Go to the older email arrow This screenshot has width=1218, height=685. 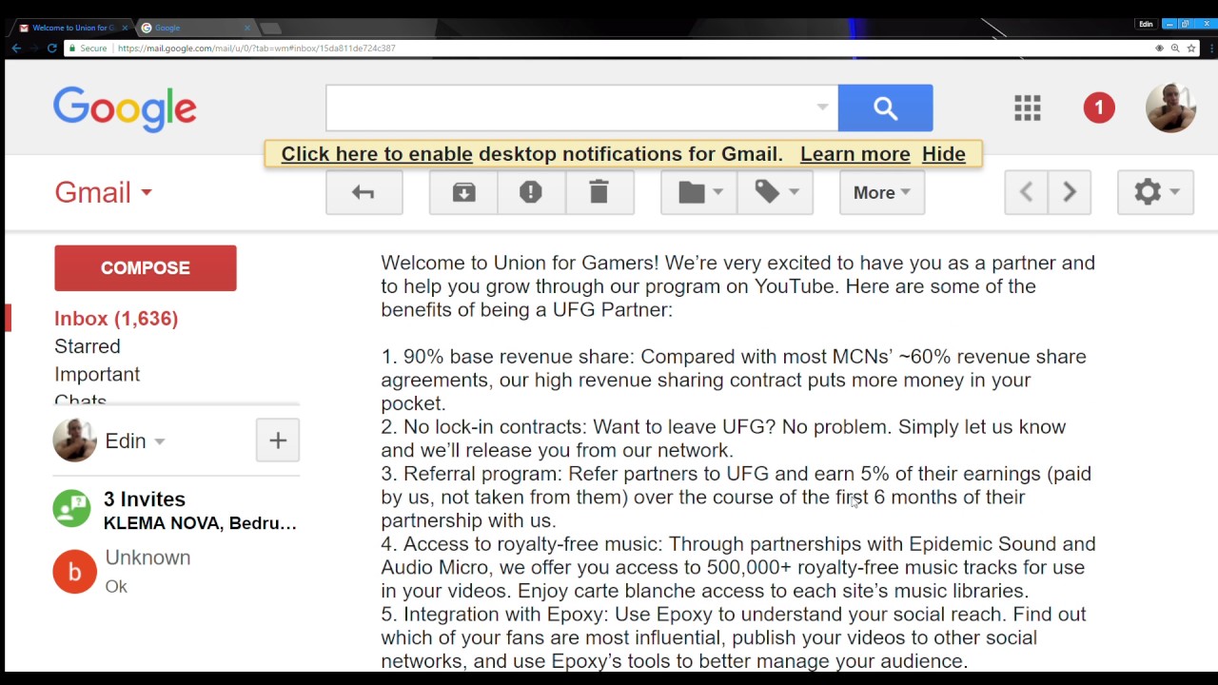(x=1070, y=193)
